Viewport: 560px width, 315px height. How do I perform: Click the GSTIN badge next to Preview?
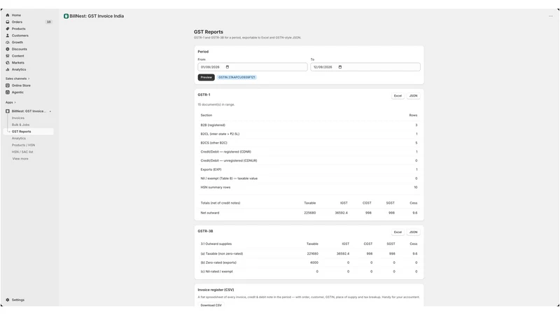pyautogui.click(x=237, y=77)
